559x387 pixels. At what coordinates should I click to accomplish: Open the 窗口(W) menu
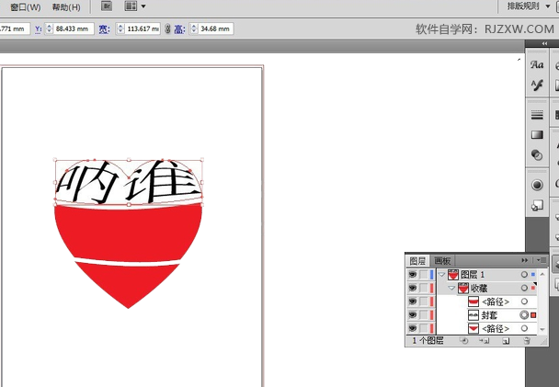pyautogui.click(x=25, y=6)
